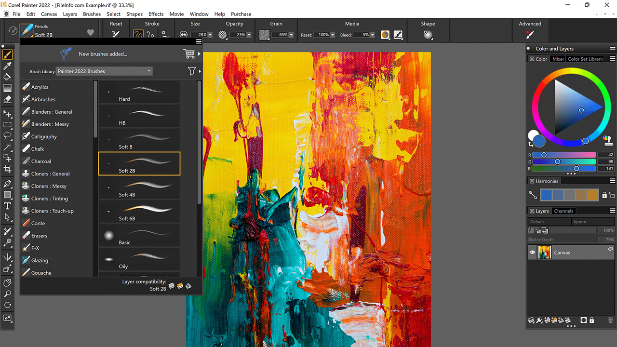
Task: Click the New brushes added shopping cart button
Action: point(189,53)
